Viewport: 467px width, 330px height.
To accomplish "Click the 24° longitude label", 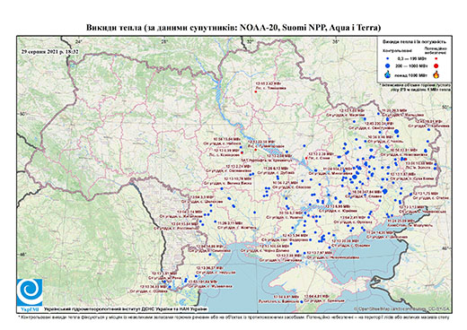I will point(79,41).
